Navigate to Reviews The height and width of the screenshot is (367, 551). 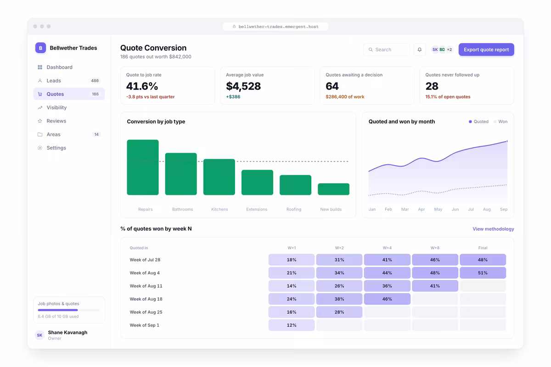click(69, 121)
